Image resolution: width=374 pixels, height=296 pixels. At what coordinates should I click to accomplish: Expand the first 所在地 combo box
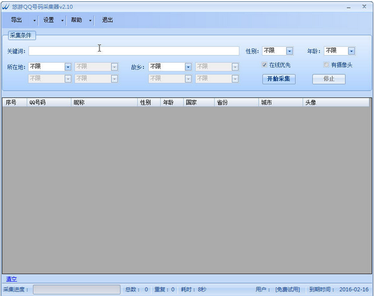[68, 66]
